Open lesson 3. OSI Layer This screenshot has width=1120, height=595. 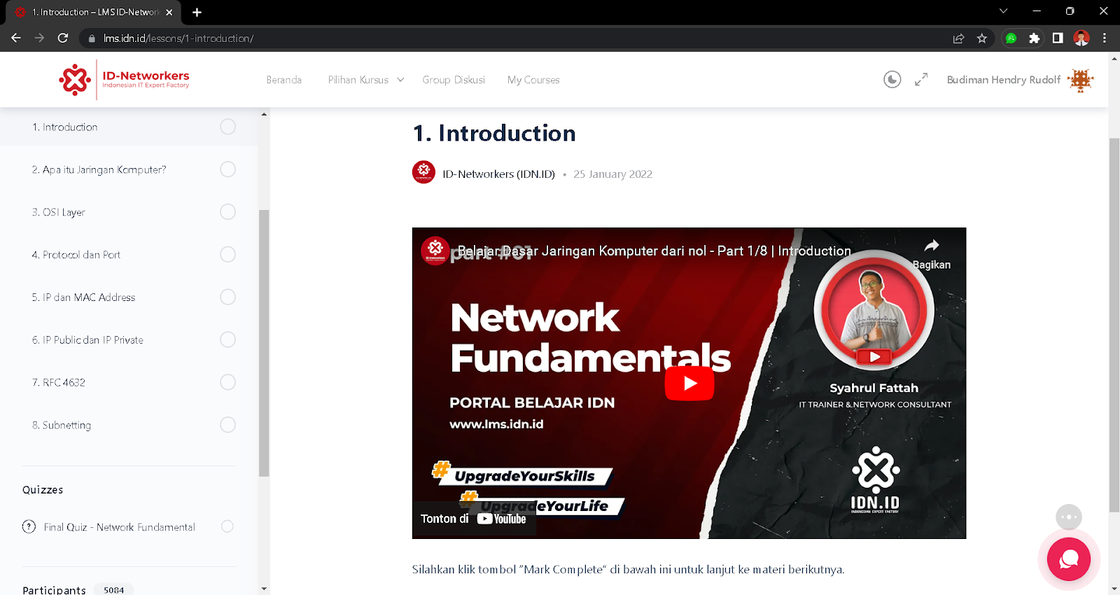pyautogui.click(x=58, y=212)
